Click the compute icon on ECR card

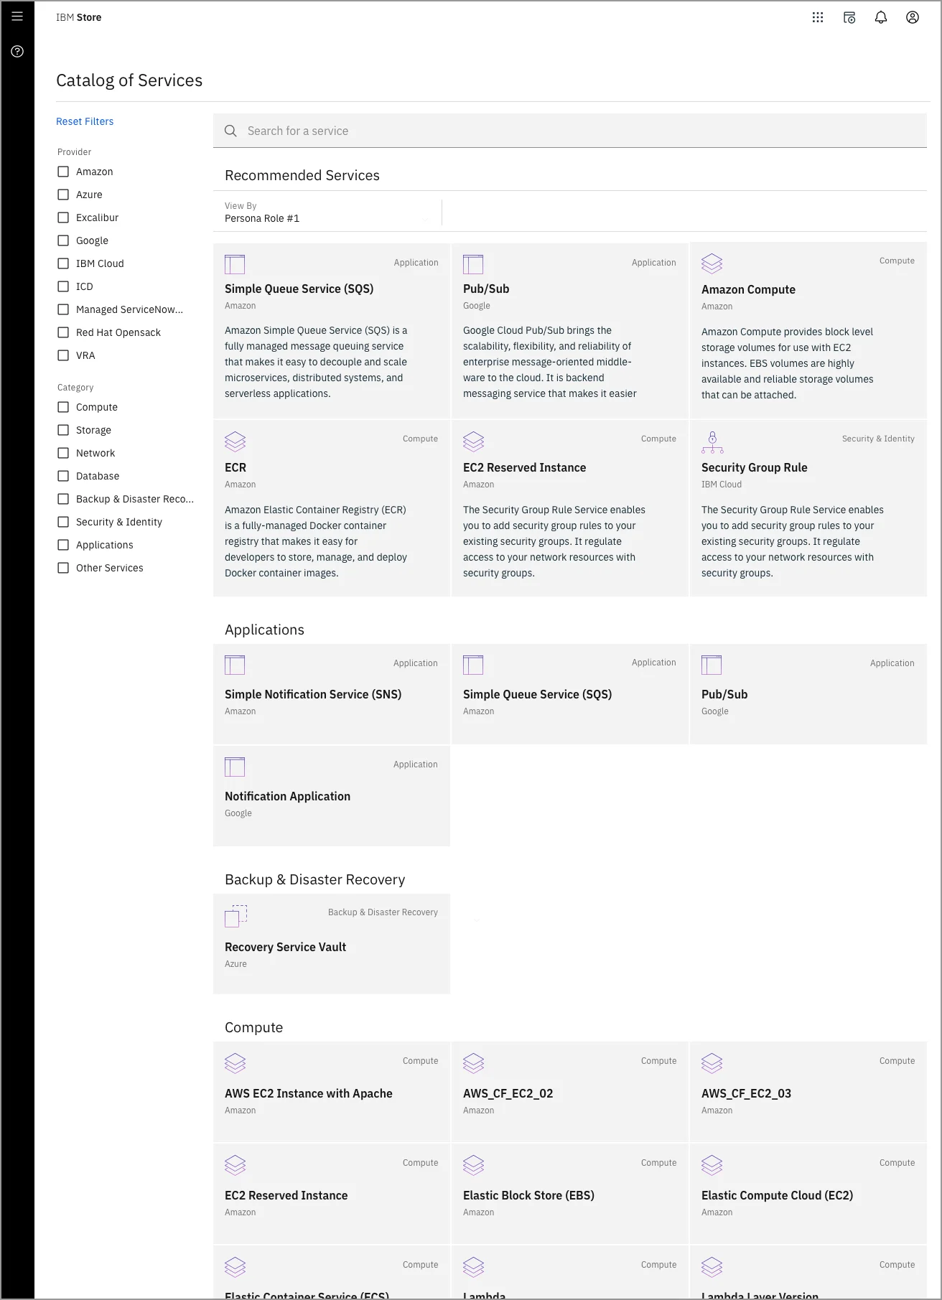235,441
